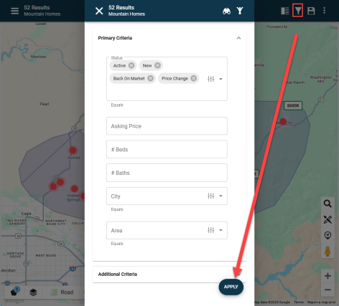The width and height of the screenshot is (339, 306).
Task: Remove the Price Change status chip
Action: (x=194, y=78)
